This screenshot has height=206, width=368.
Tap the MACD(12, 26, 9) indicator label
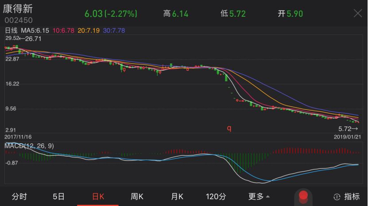(x=29, y=146)
